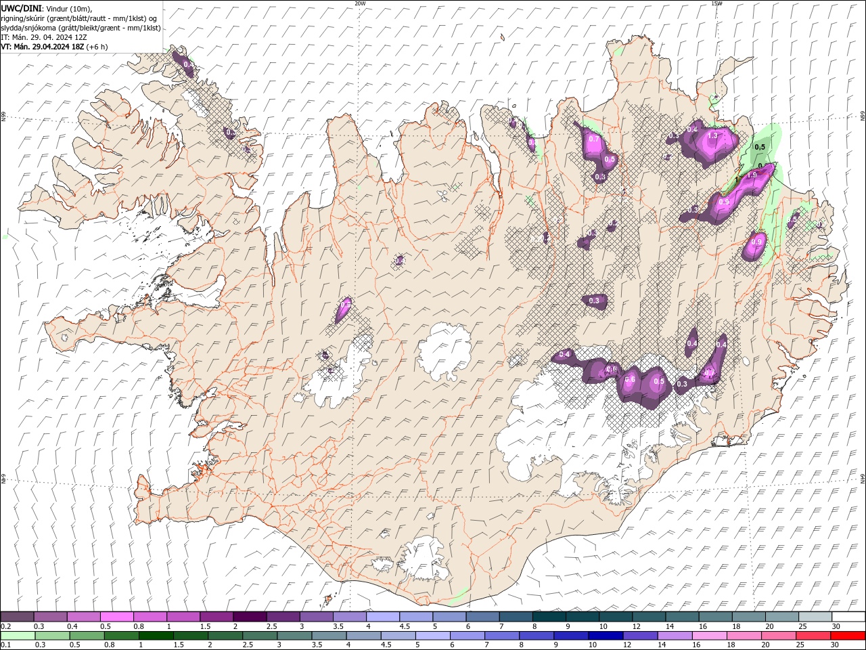Click the '25' label under upper legend row

tap(802, 626)
